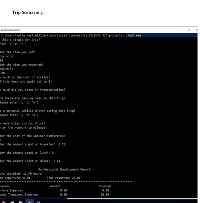Click the projects> prompt path text

[x=63, y=35]
